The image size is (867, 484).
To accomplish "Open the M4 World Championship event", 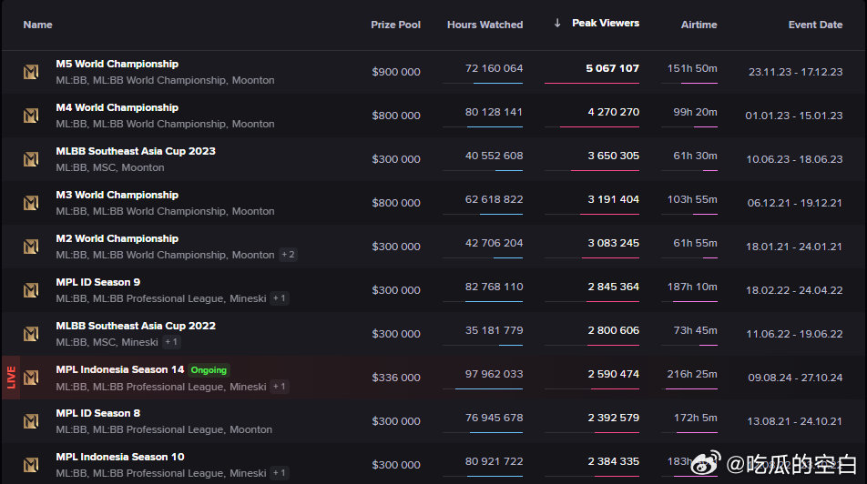I will pos(117,107).
